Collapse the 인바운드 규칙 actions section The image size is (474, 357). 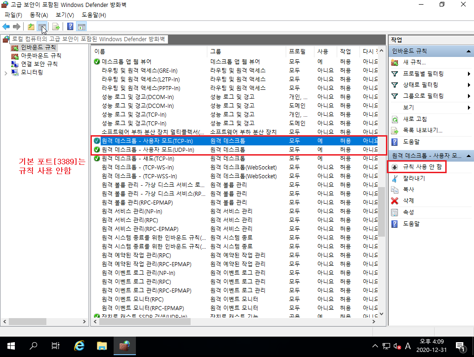(x=468, y=51)
